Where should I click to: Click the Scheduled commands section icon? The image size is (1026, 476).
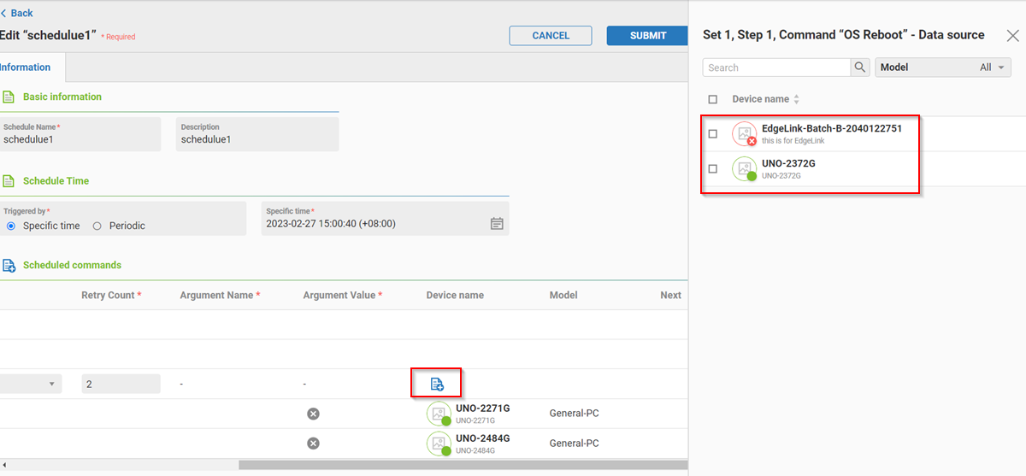click(x=9, y=266)
